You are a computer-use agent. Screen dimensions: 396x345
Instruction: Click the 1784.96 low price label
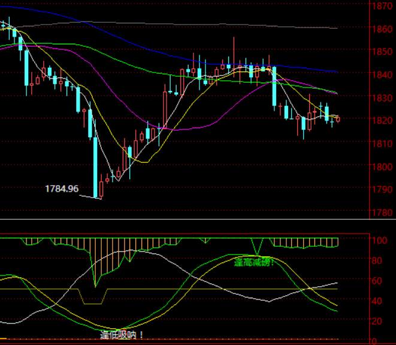pos(62,189)
